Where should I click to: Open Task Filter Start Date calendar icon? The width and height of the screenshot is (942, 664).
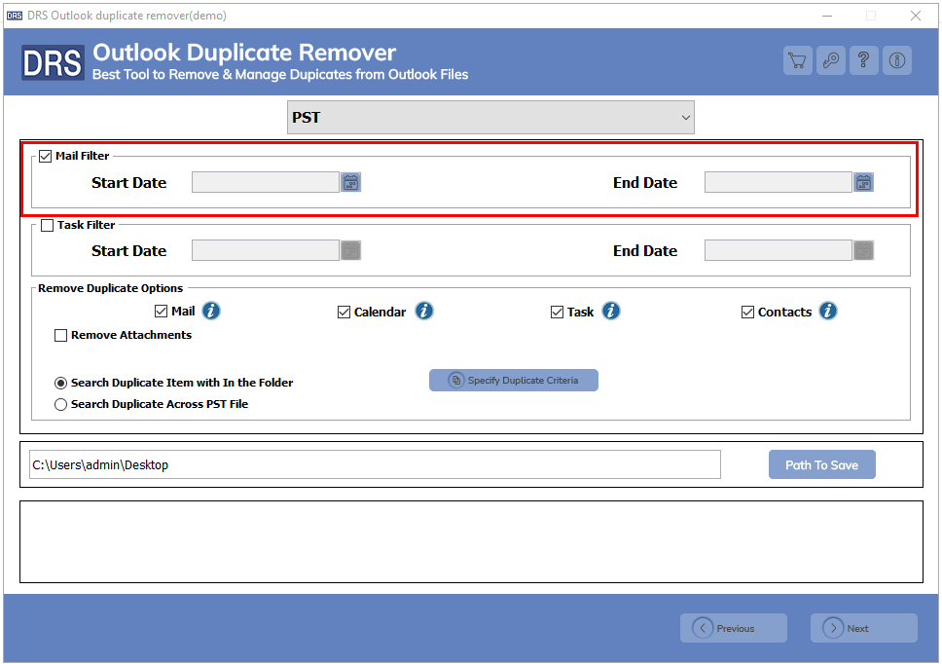(x=351, y=250)
